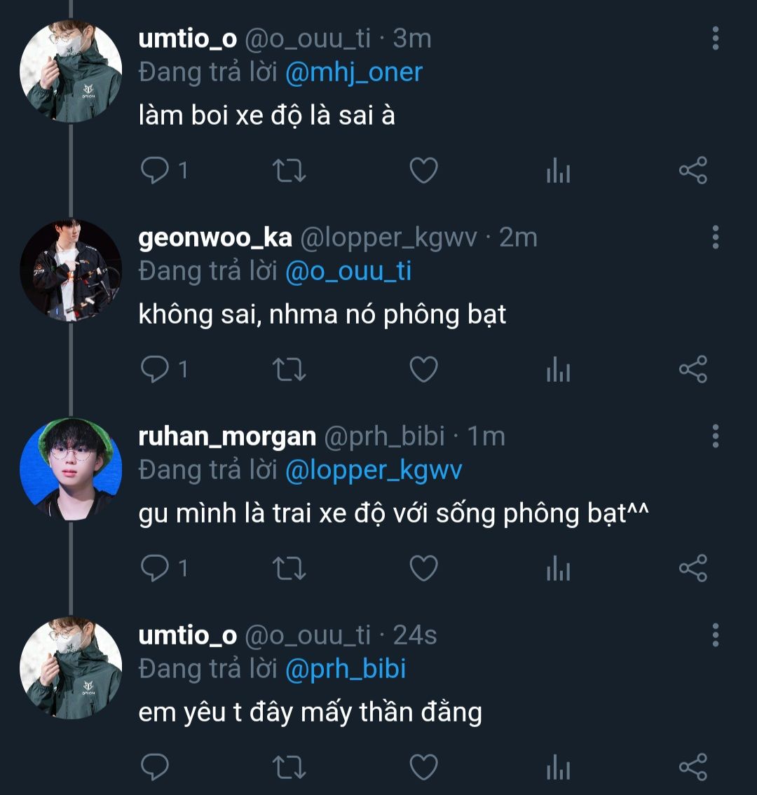Open more options menu for ruhan_morgan's tweet

715,436
